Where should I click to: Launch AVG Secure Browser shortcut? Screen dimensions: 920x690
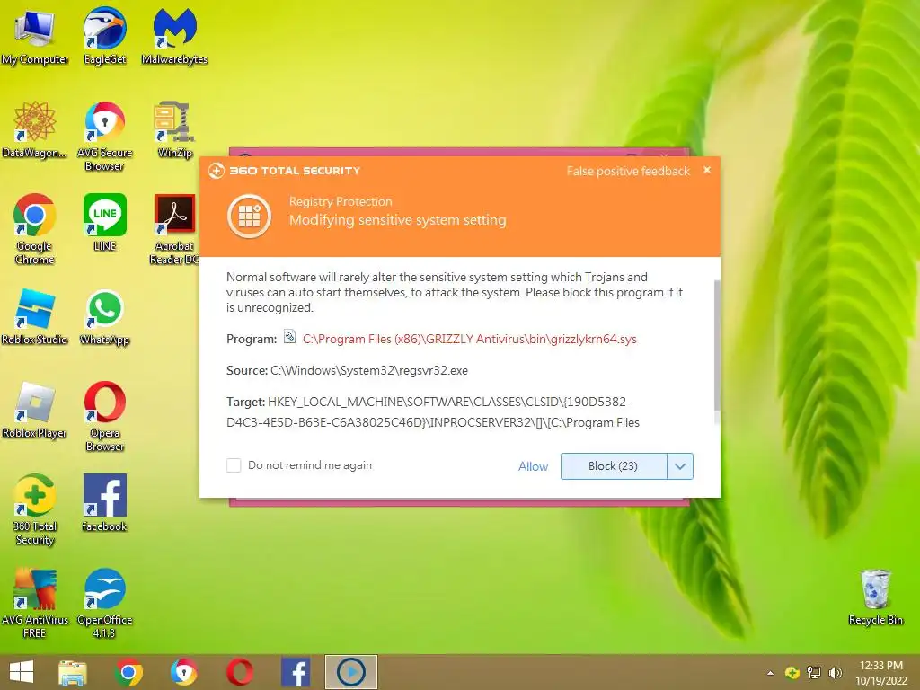point(104,137)
